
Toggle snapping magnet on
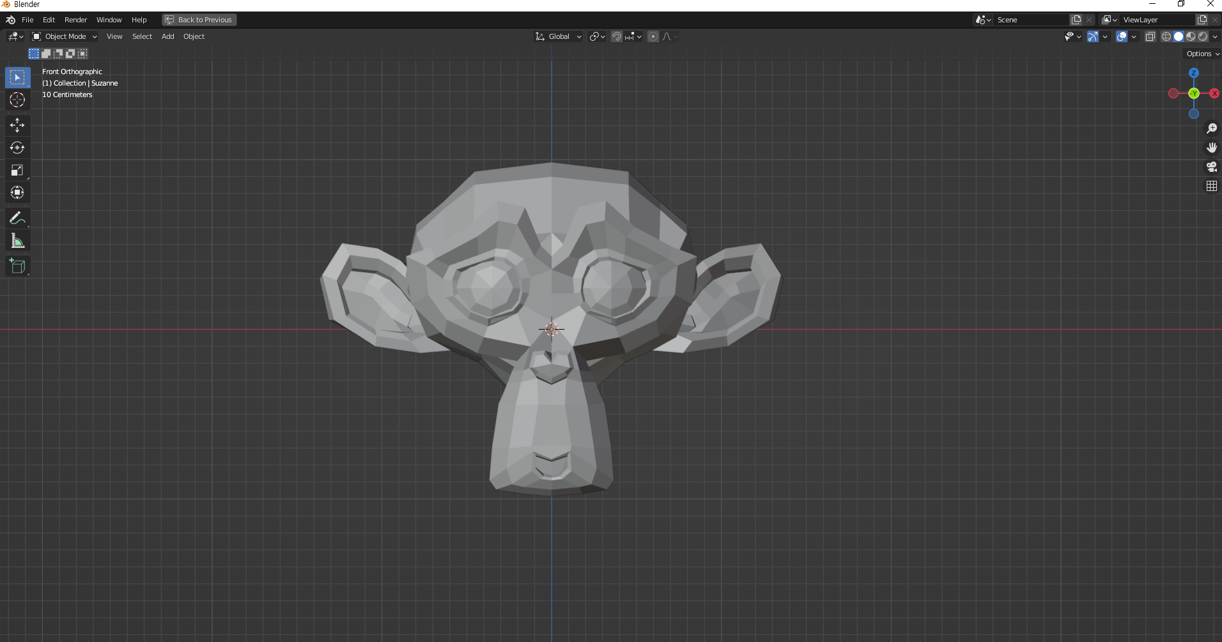click(617, 36)
